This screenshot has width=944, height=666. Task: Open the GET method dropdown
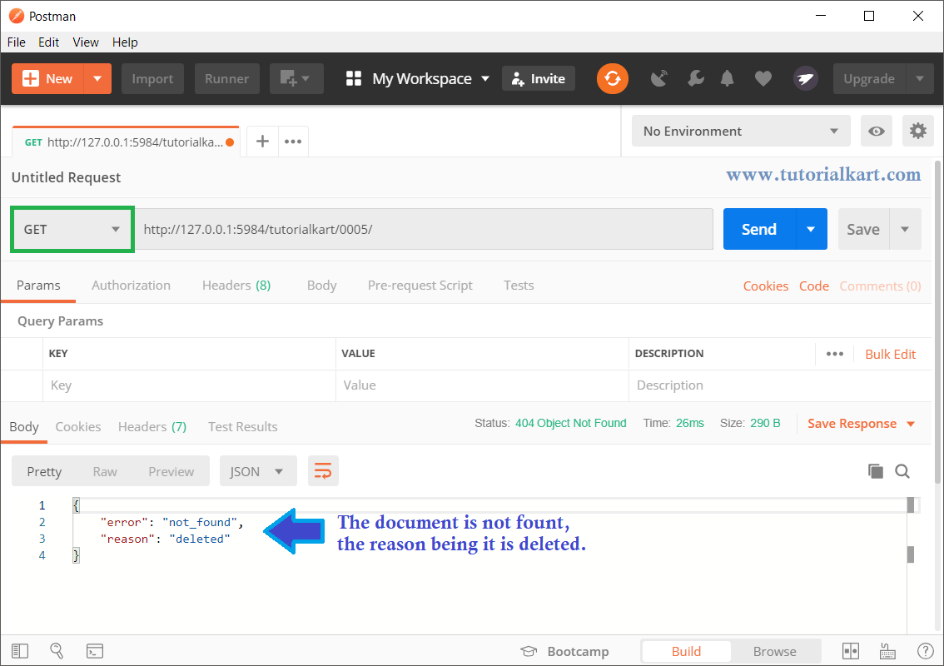click(72, 229)
